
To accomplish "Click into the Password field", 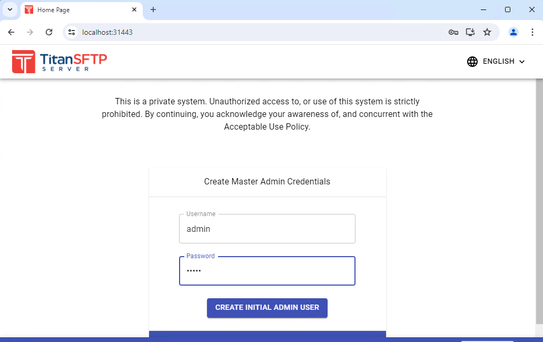I will click(267, 271).
